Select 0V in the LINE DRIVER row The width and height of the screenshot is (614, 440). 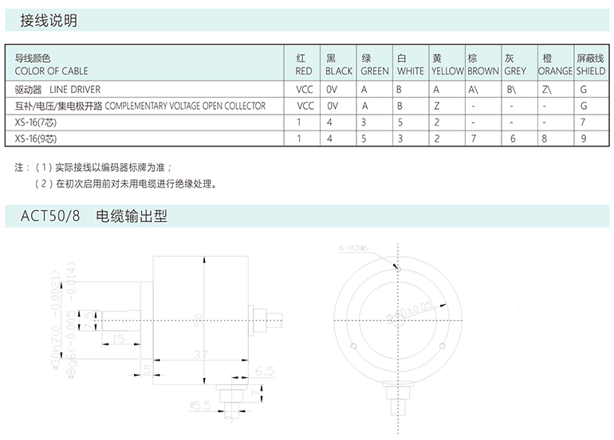click(x=332, y=89)
